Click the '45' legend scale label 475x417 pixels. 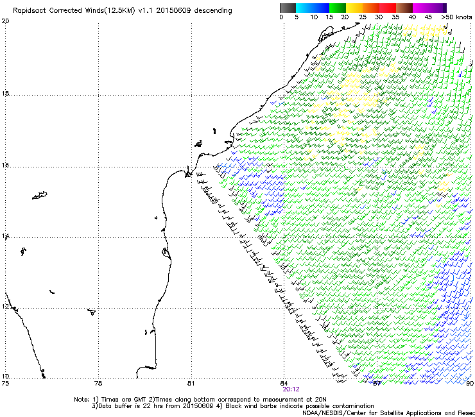click(428, 17)
